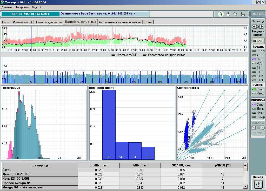Click the current time field 18:12:00
Screen dimensions: 266x191
click(258, 41)
